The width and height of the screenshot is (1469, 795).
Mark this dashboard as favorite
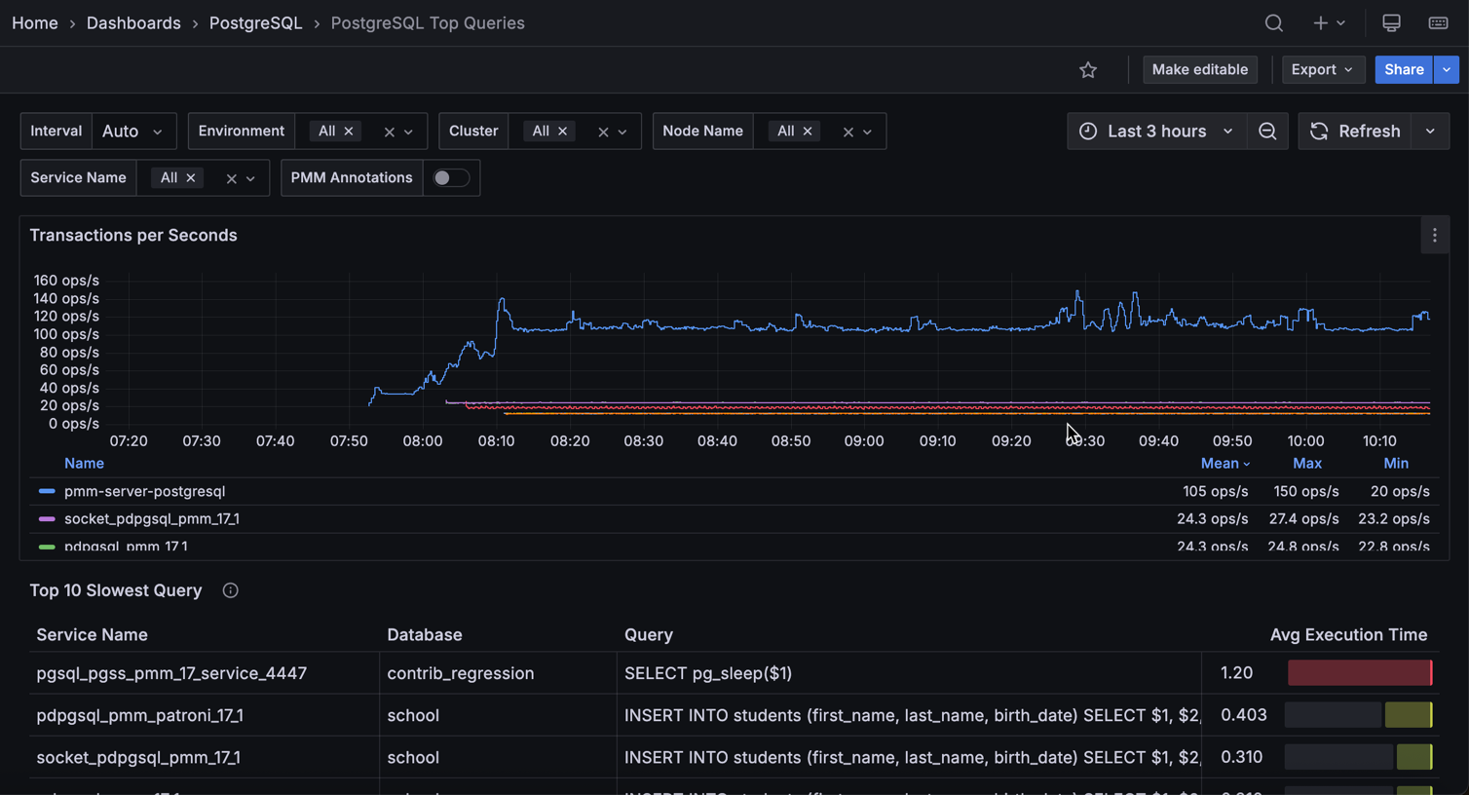(x=1088, y=69)
